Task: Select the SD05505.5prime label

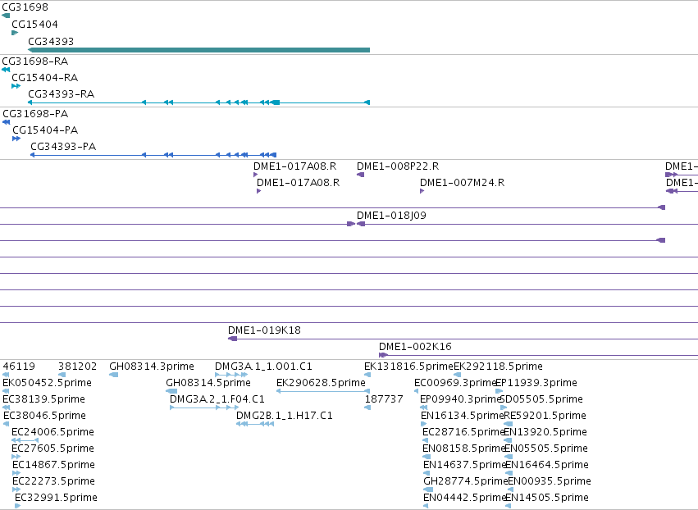Action: [x=542, y=399]
